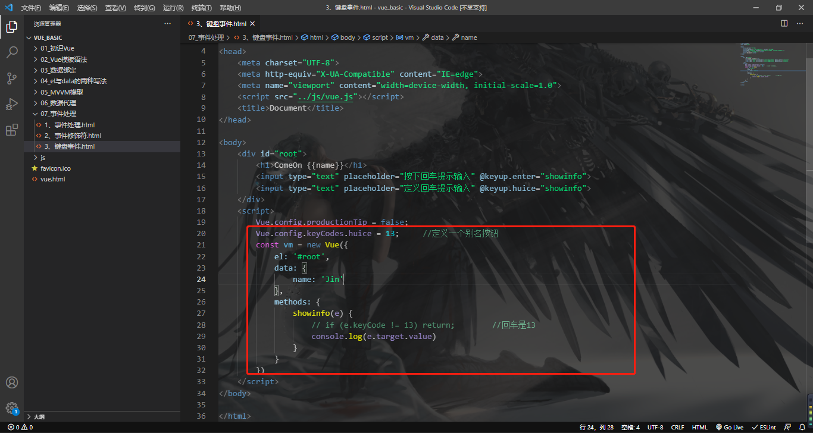Expand the js folder
The image size is (813, 433).
point(102,158)
